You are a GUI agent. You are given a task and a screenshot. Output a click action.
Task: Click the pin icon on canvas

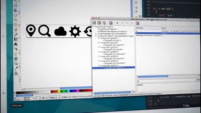pyautogui.click(x=31, y=30)
